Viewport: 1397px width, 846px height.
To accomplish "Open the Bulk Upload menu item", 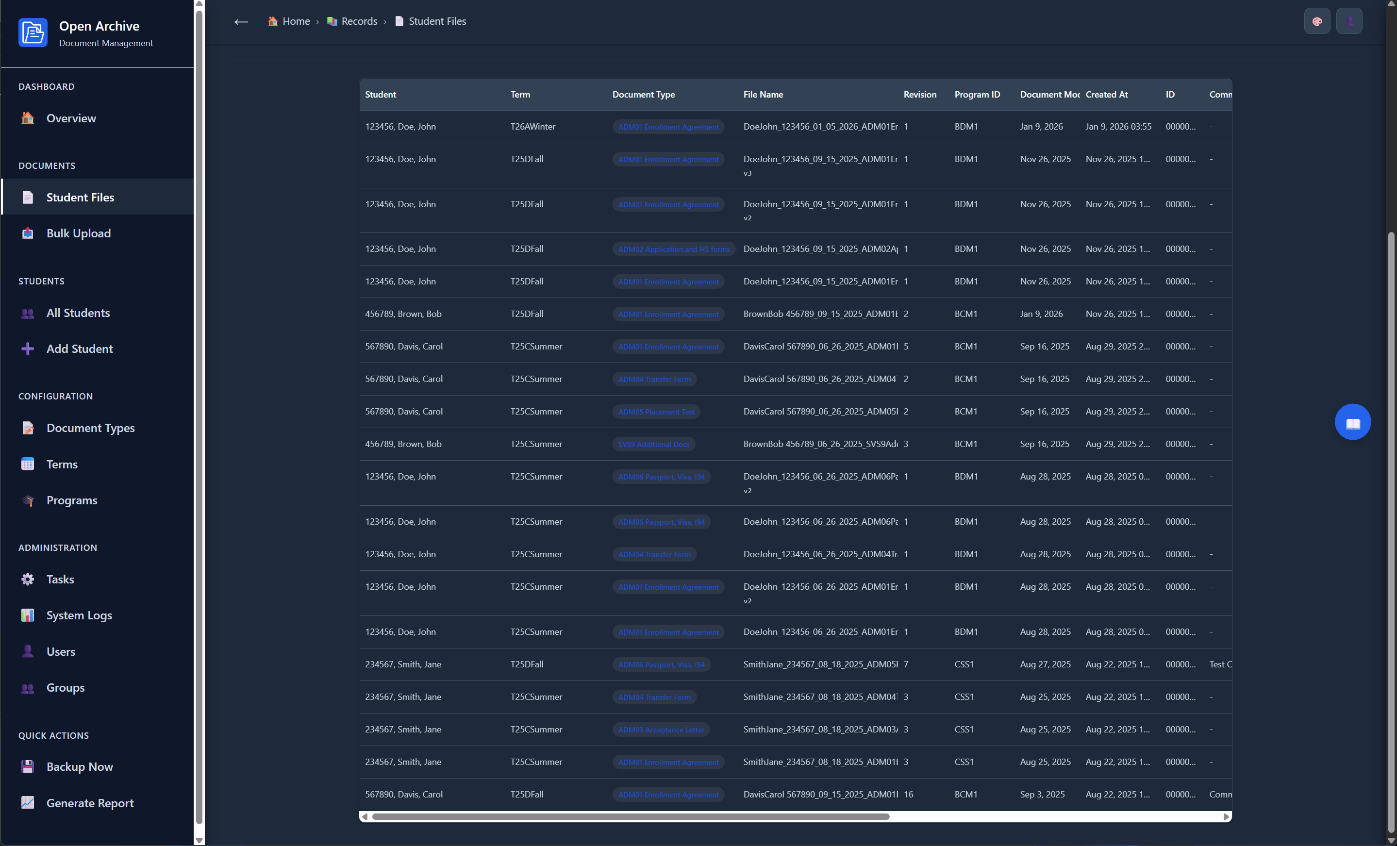I will [x=98, y=233].
